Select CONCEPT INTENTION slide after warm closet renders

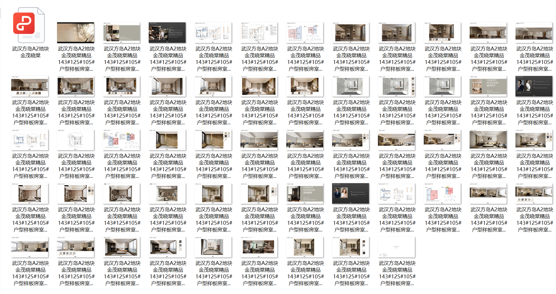click(305, 193)
